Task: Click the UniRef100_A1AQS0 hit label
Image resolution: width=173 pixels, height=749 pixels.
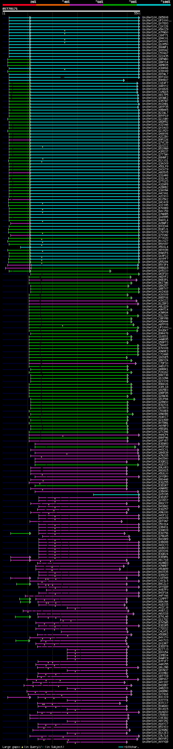Action: [155, 712]
